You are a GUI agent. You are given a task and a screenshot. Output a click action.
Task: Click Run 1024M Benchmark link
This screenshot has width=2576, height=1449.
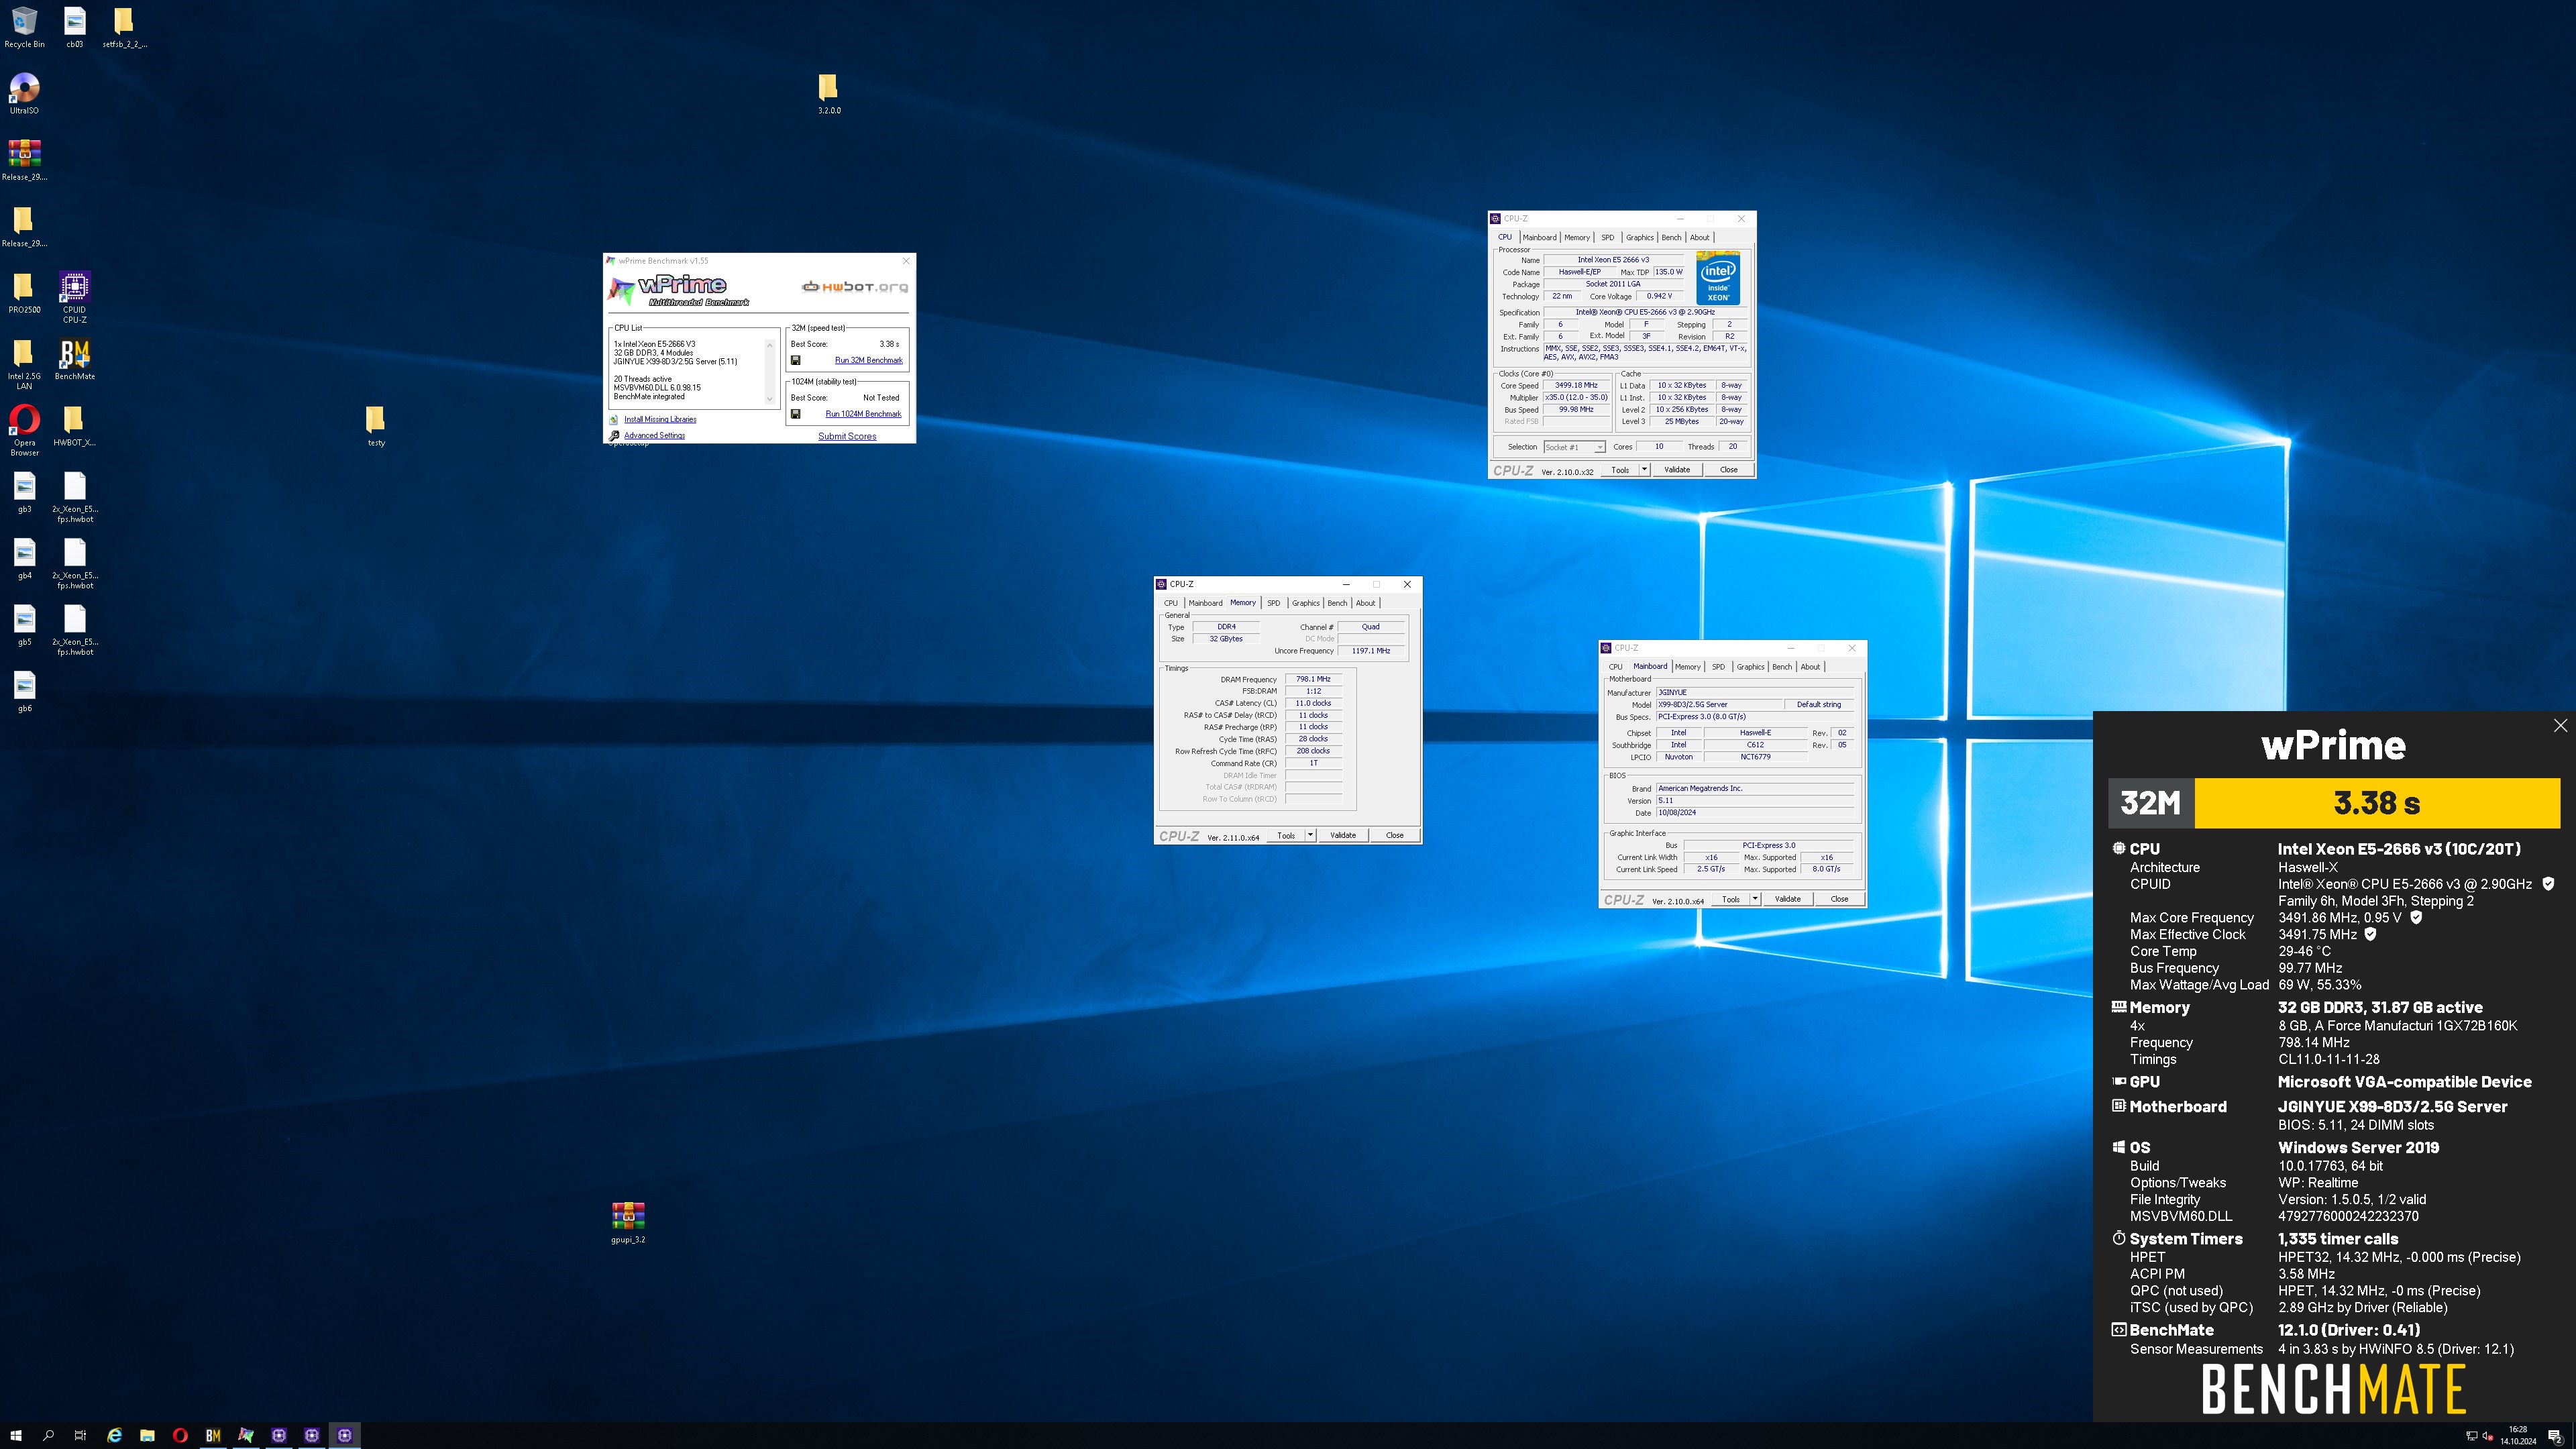[863, 414]
